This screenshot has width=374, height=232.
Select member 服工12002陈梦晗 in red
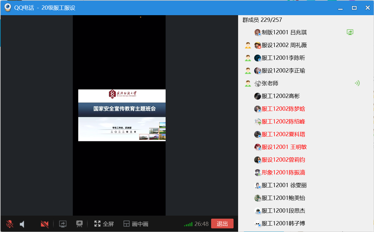tap(283, 109)
